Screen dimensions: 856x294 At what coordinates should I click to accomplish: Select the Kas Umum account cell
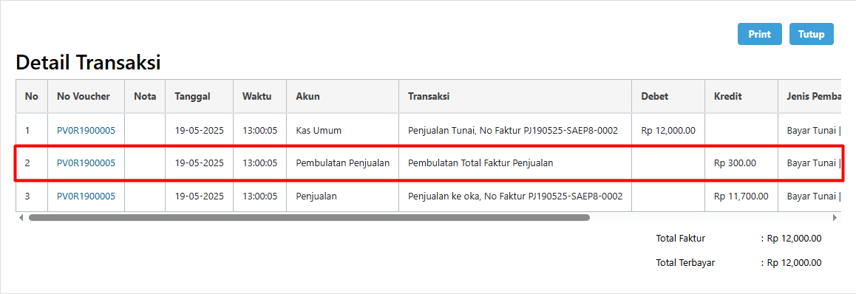click(343, 130)
